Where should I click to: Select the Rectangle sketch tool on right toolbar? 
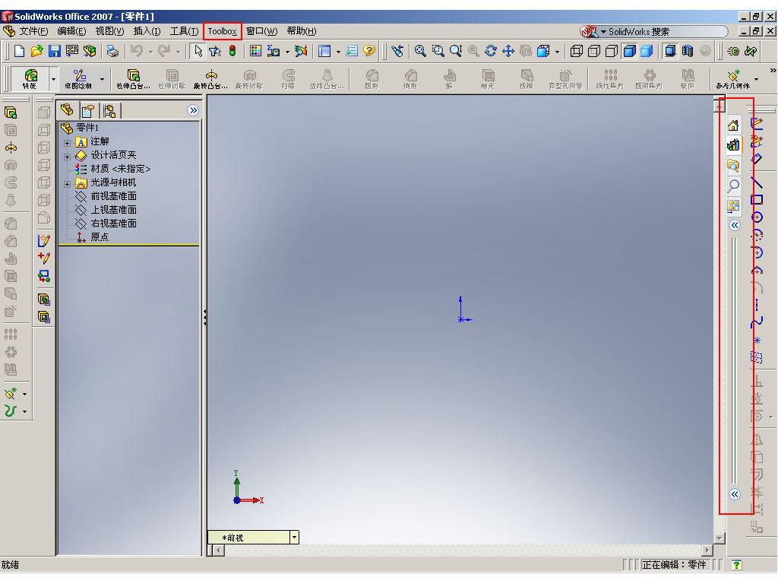tap(757, 200)
